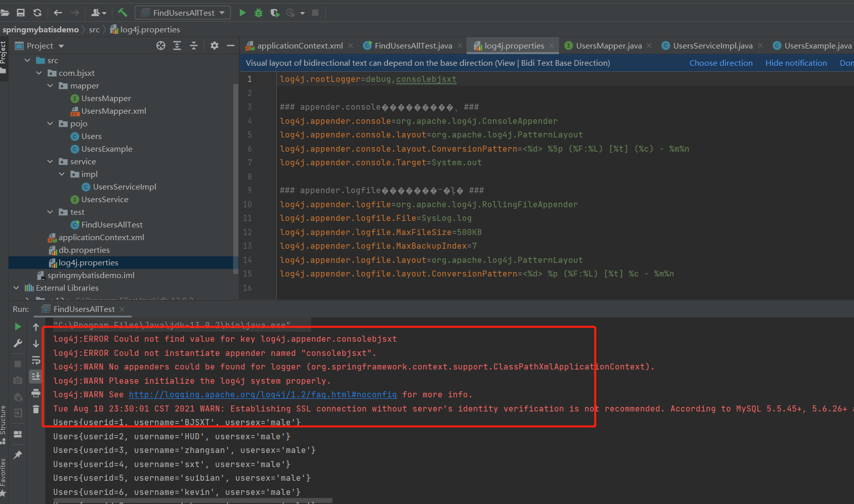Open Run panel wrench settings icon
Viewport: 854px width, 504px height.
[18, 343]
